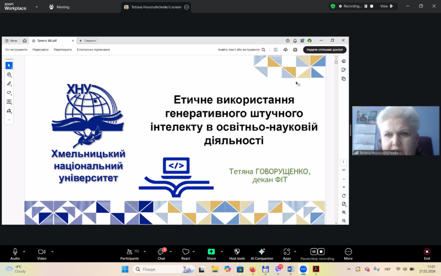Click the encryption green shield icon
The width and height of the screenshot is (441, 276).
tap(333, 6)
